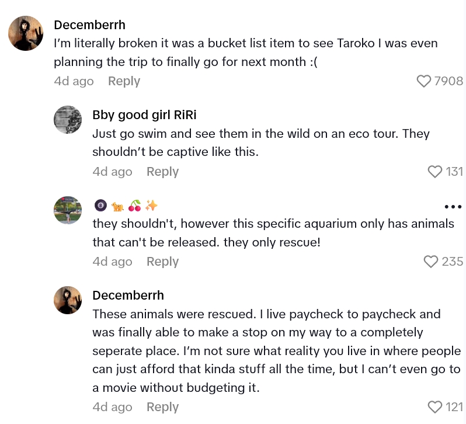
Task: Reply to Decemberrh's budgeting comment
Action: tap(162, 407)
